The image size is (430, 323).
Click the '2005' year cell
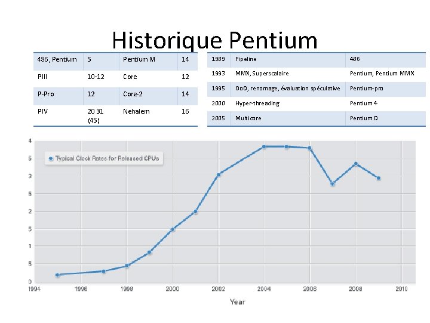[x=219, y=118]
